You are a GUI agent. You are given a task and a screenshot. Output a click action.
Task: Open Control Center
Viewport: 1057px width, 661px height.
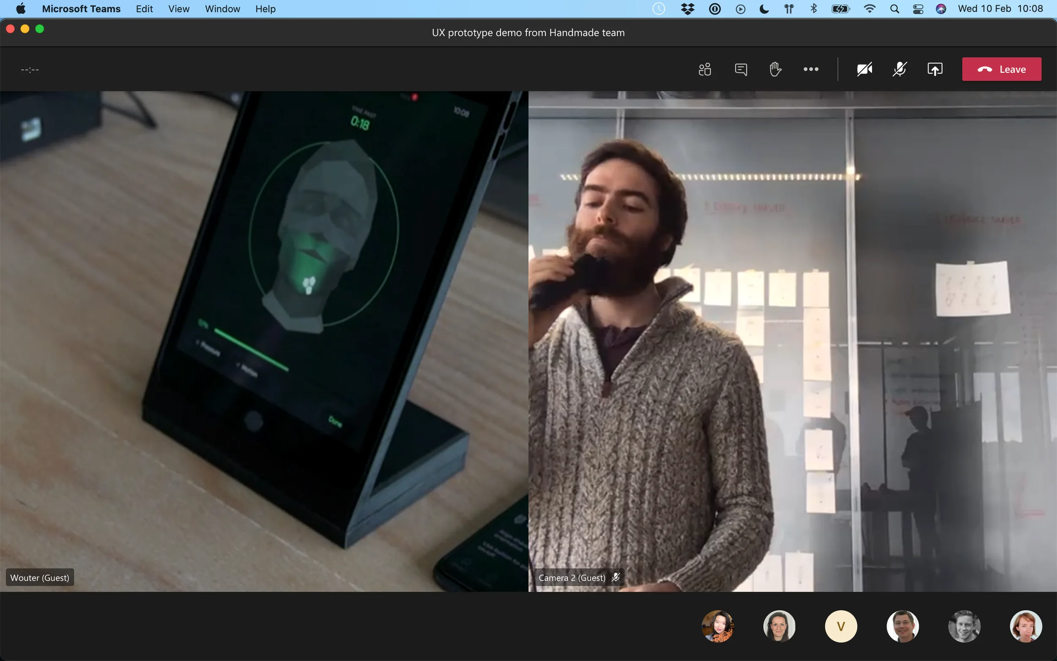point(917,9)
